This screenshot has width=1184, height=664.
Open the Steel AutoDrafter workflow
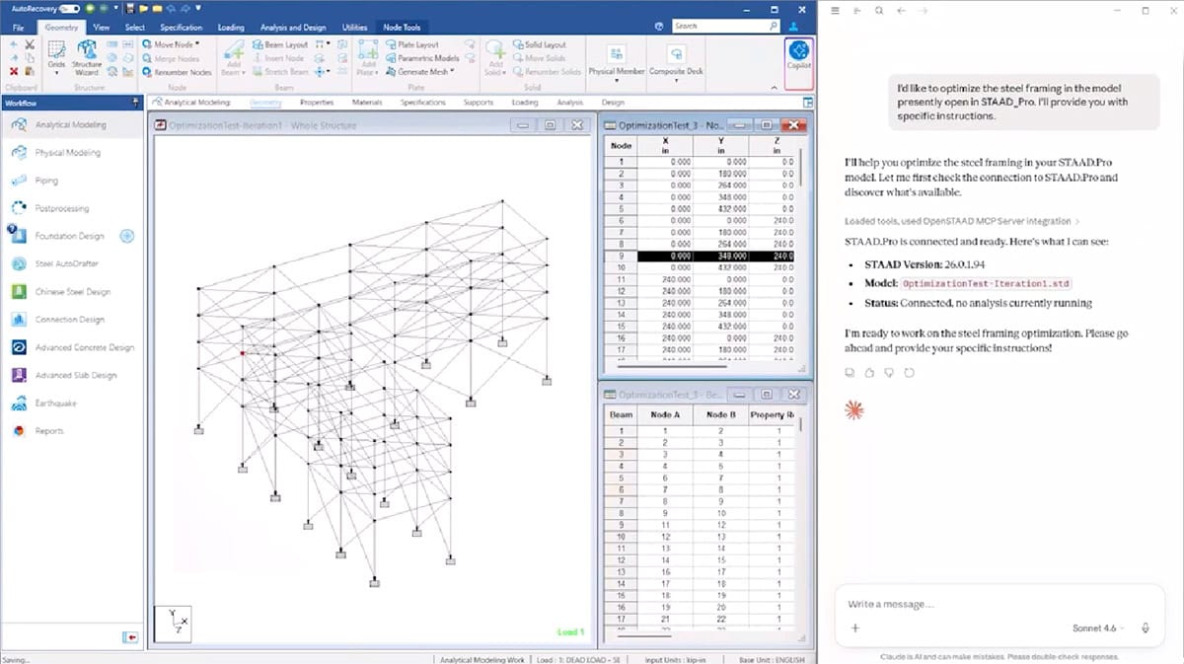[x=69, y=263]
